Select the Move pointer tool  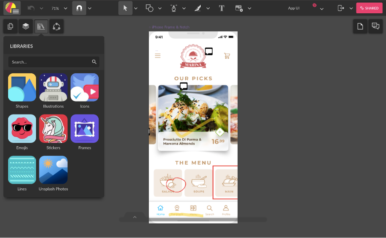point(125,8)
